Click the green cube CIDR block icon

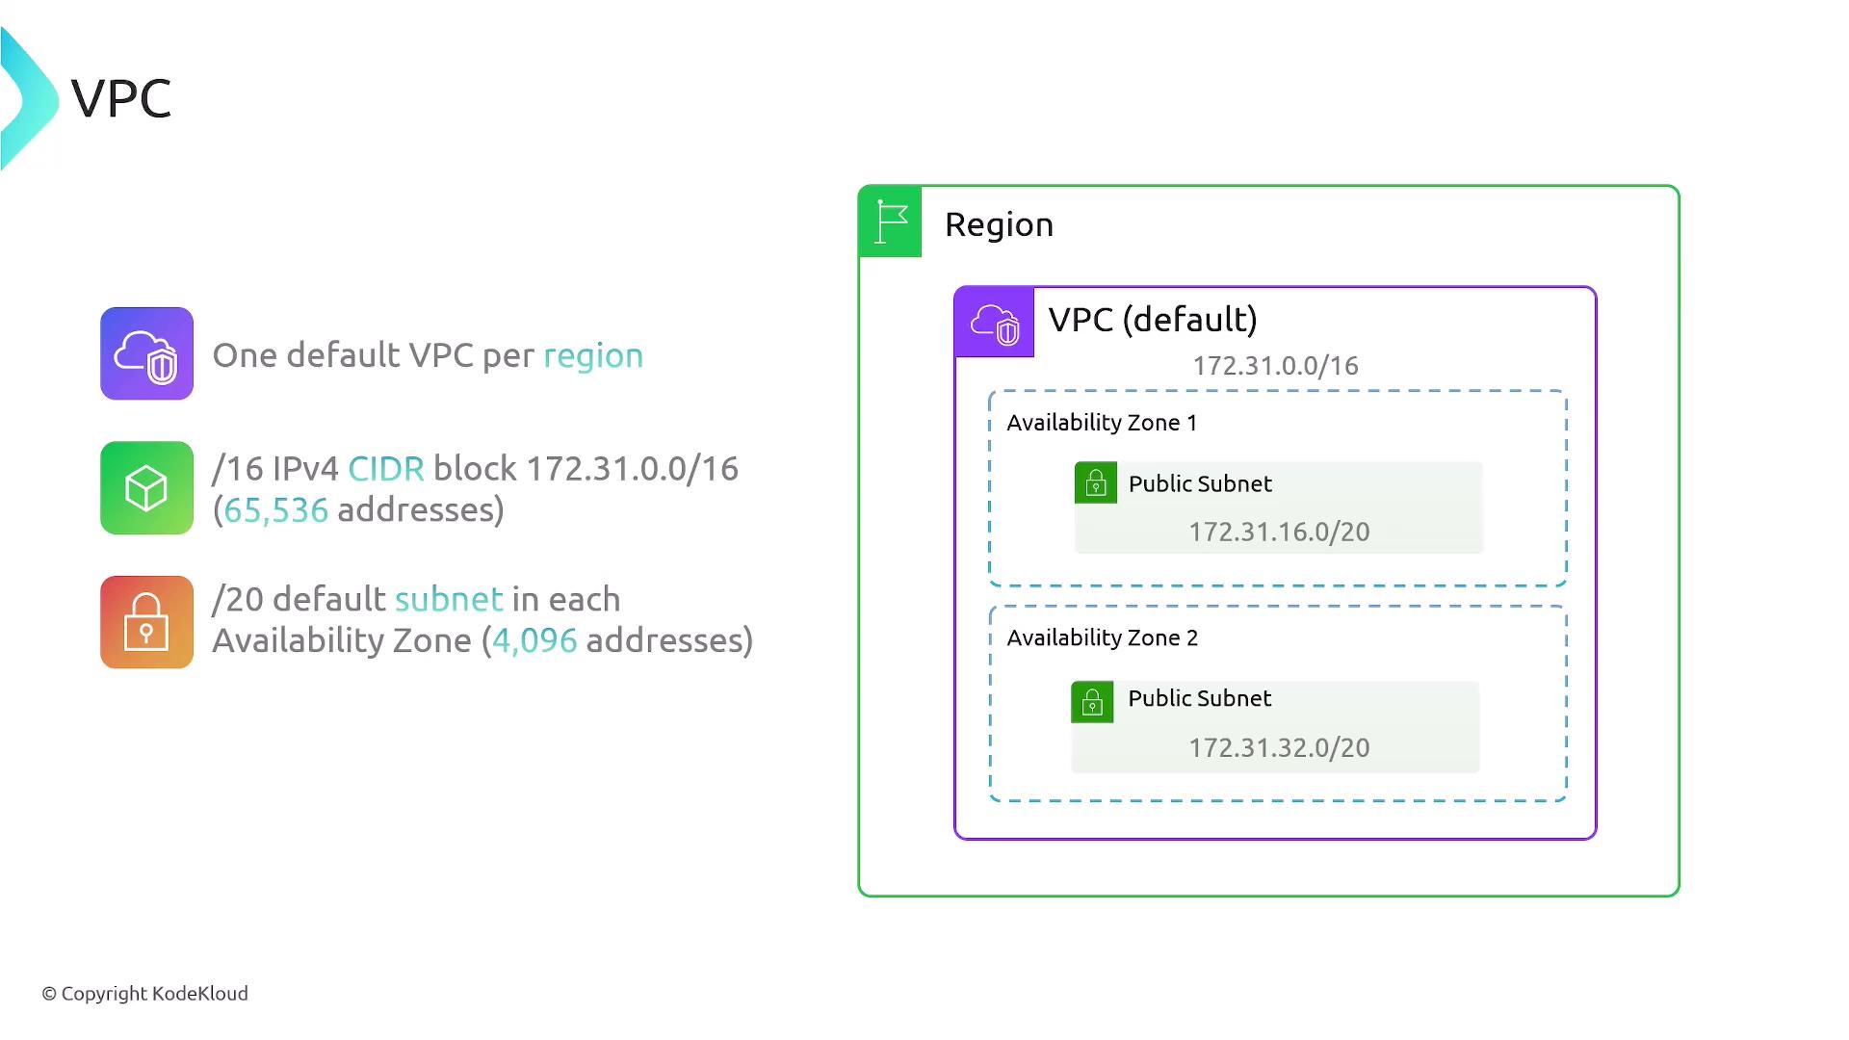146,488
